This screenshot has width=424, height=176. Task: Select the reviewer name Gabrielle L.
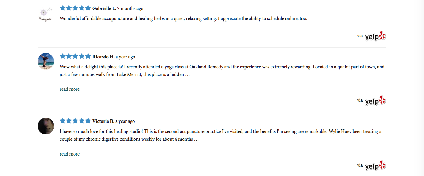[x=104, y=8]
